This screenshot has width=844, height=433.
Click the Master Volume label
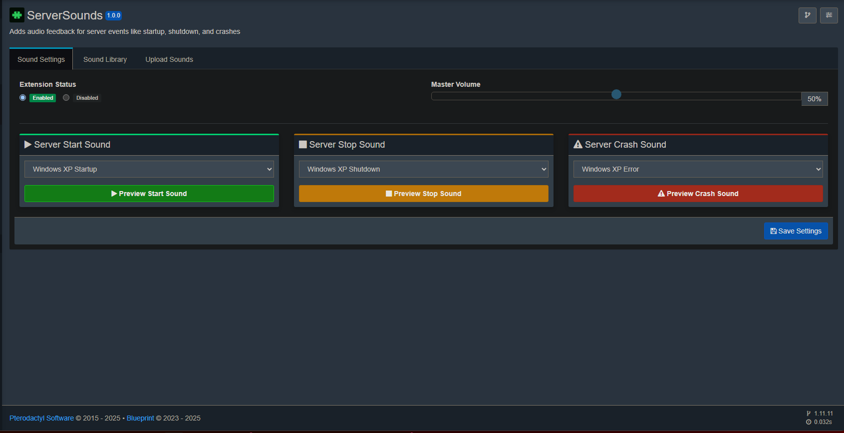(456, 84)
